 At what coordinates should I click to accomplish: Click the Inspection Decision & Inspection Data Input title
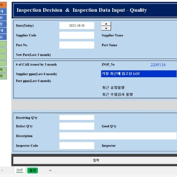(x=82, y=10)
